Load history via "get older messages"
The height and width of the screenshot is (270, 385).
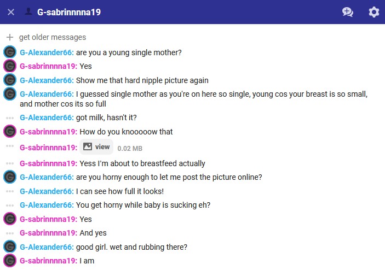pyautogui.click(x=52, y=37)
